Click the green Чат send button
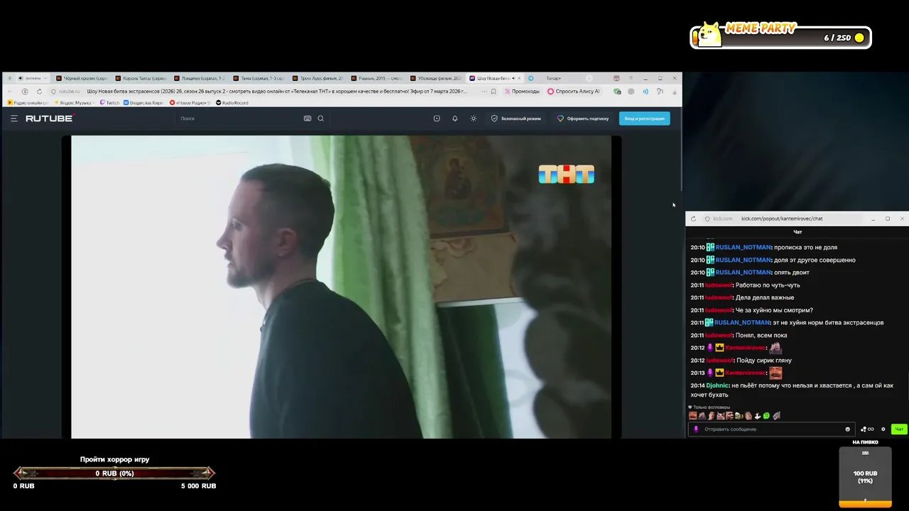Screen dimensions: 909x511 (899, 429)
